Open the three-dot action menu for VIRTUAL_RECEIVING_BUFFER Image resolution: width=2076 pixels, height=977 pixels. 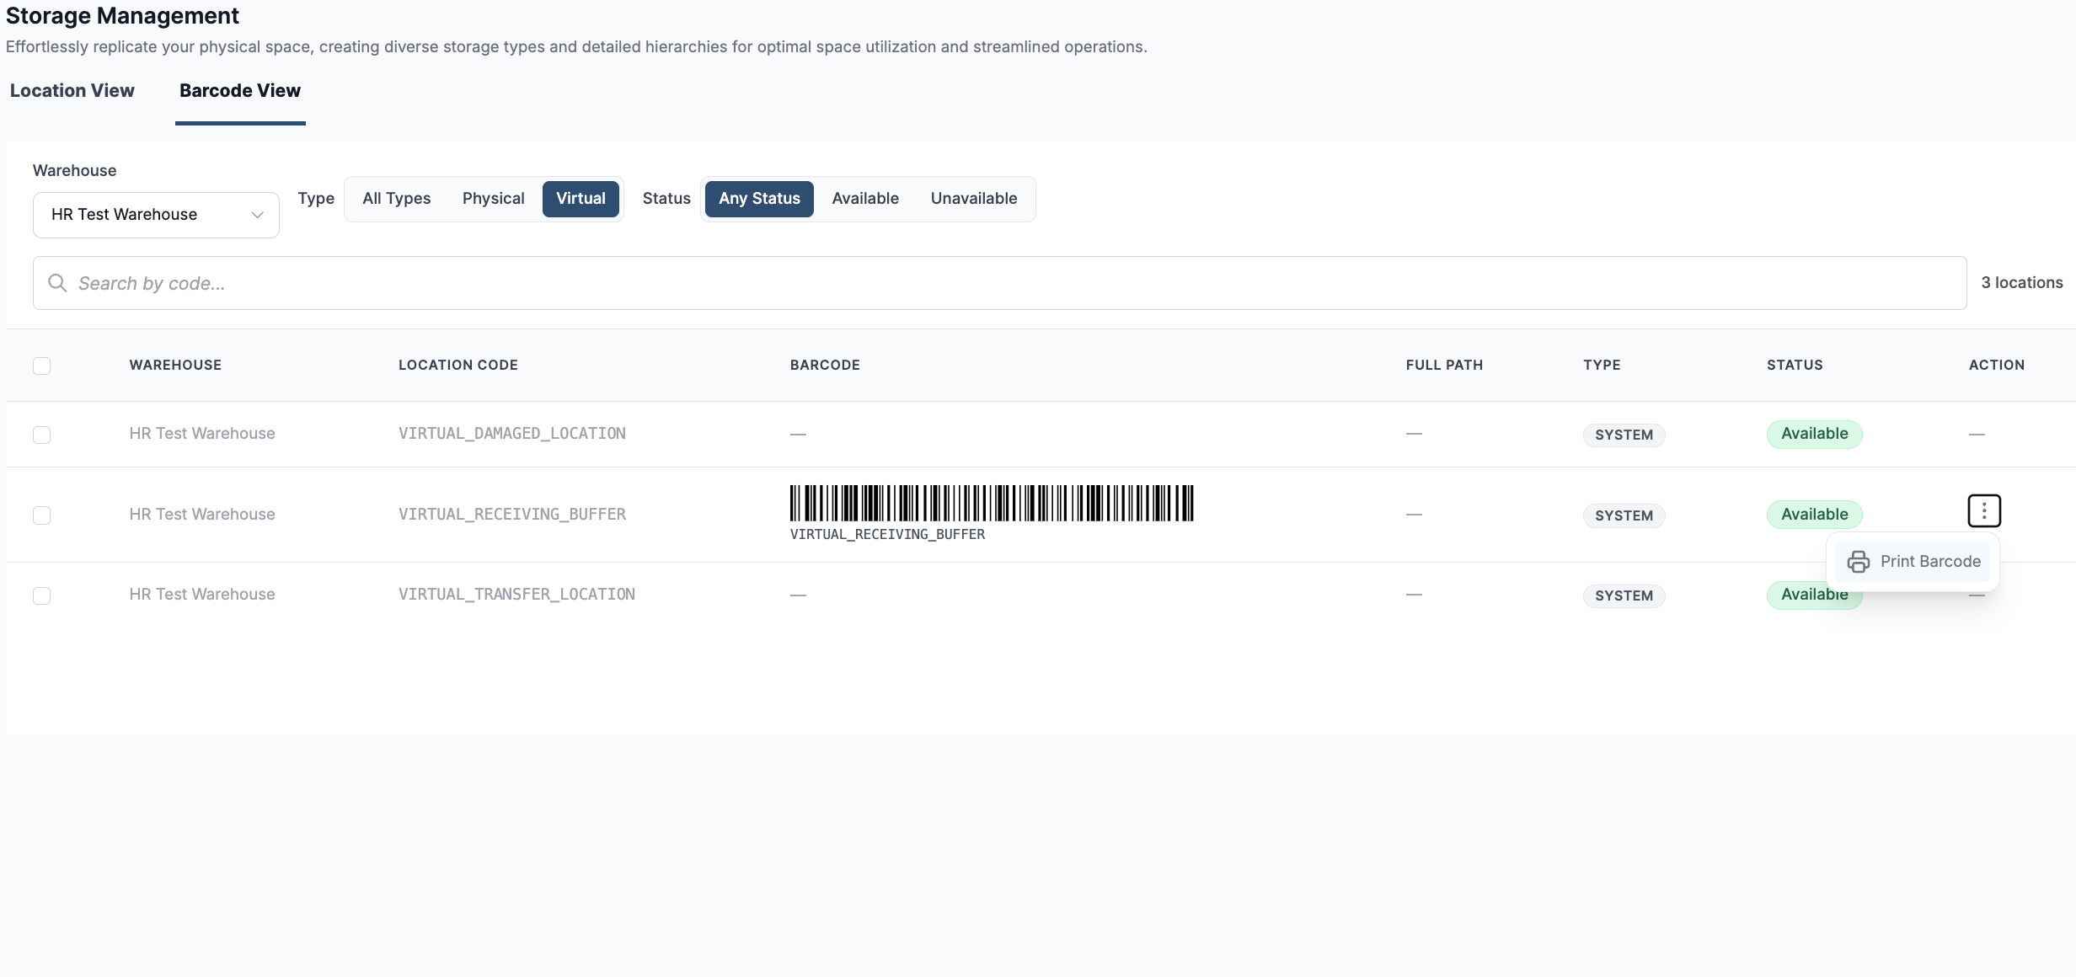pyautogui.click(x=1984, y=510)
